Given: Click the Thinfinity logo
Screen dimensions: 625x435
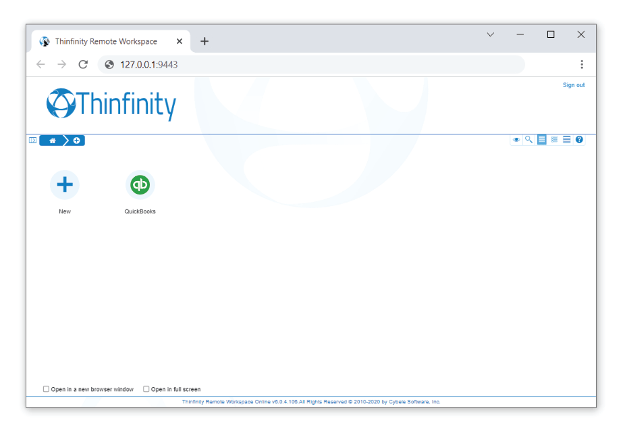Looking at the screenshot, I should tap(111, 105).
